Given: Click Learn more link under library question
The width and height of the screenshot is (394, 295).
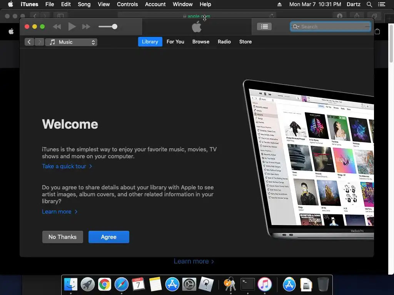Looking at the screenshot, I should click(60, 212).
